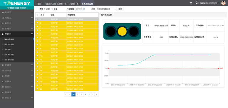Open 历史事件告警 in the sidebar submenu
Image resolution: width=228 pixels, height=108 pixels.
pyautogui.click(x=9, y=55)
